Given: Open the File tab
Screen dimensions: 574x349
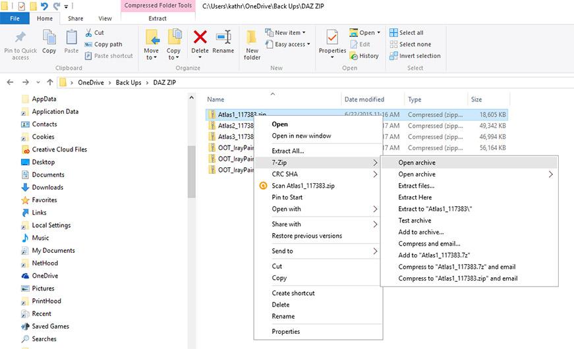Looking at the screenshot, I should click(14, 18).
